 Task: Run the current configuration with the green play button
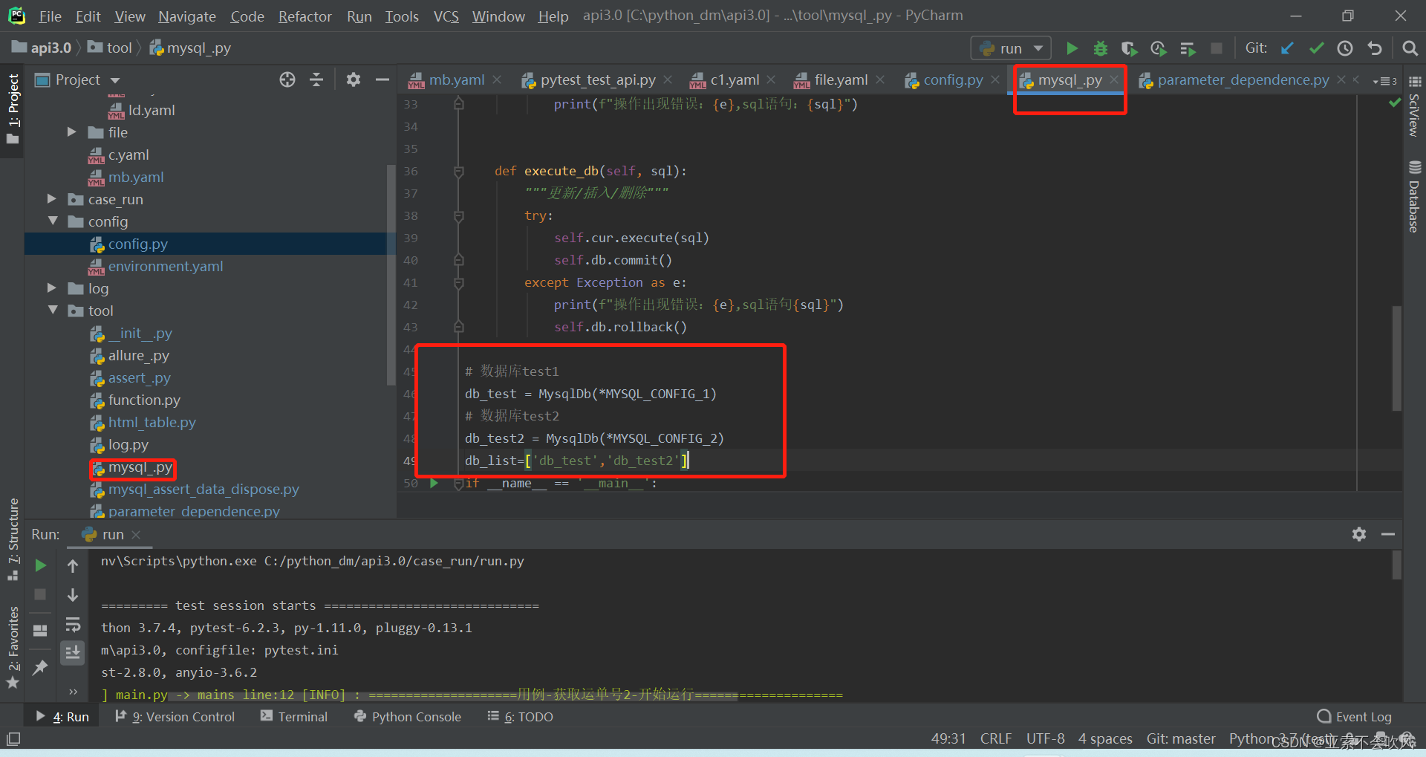(x=1072, y=48)
